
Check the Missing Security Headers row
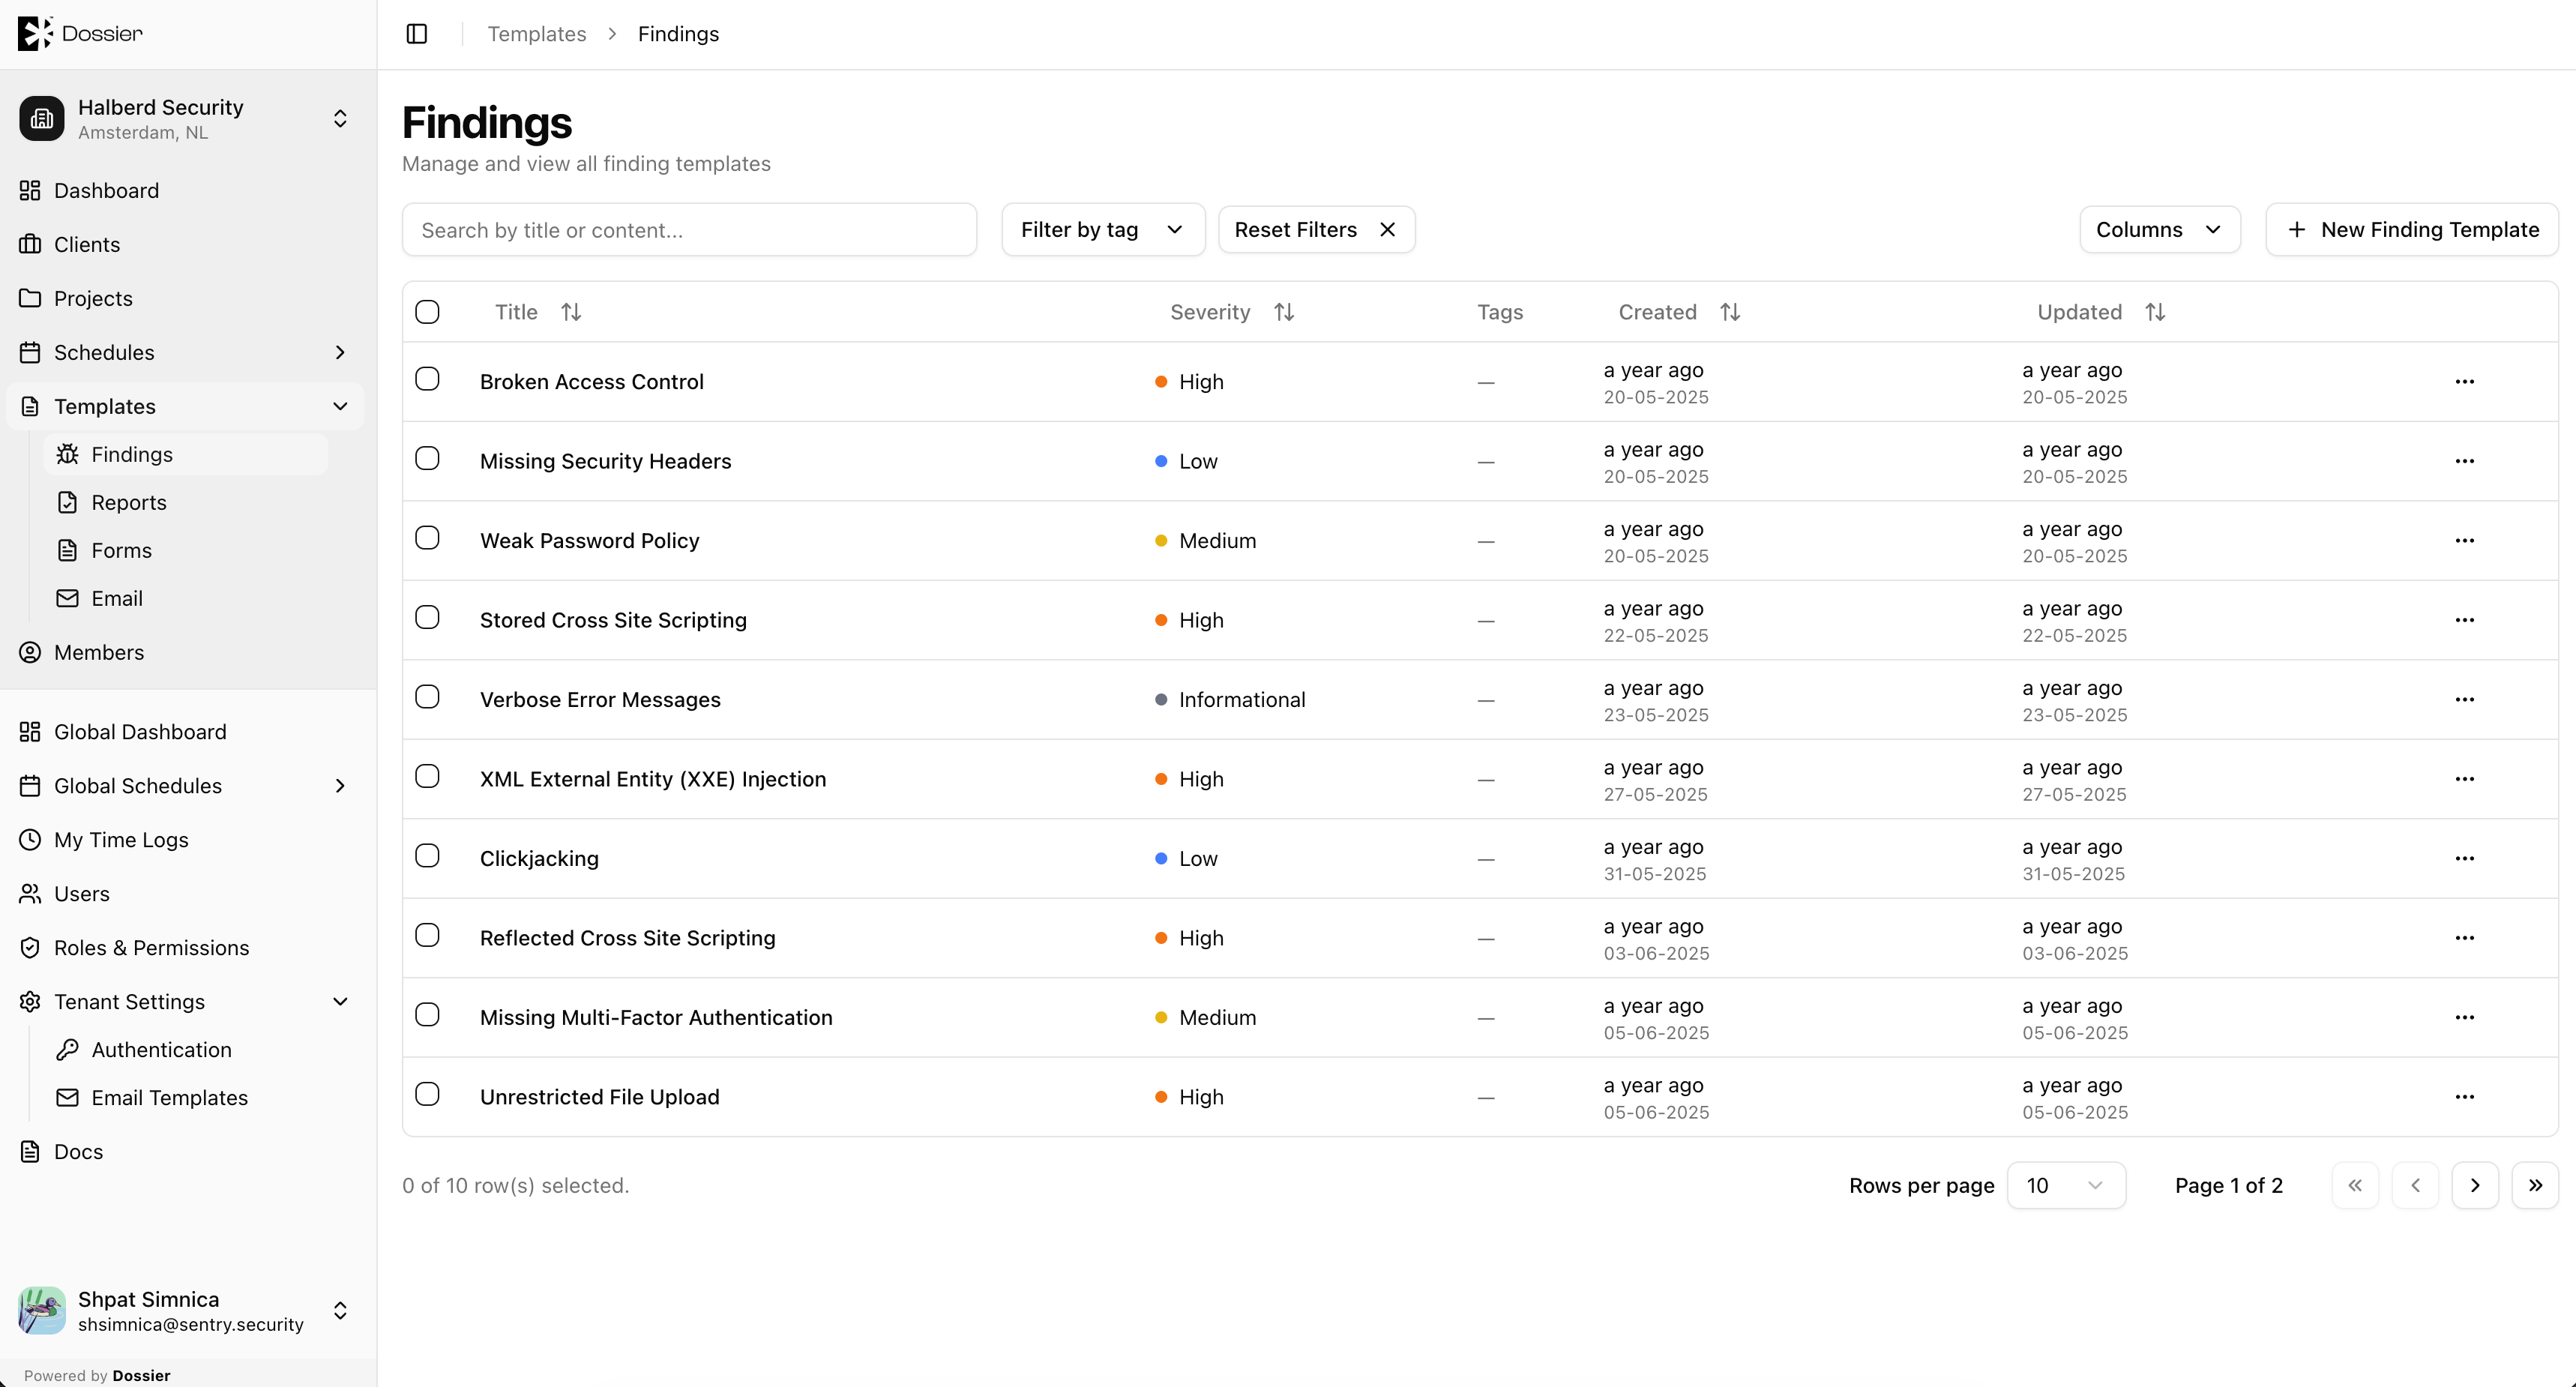coord(427,458)
